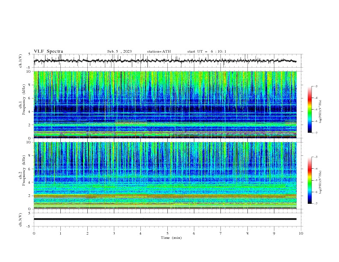Screen dimensions: 339x262
Task: Click the 'ch.3(V)' axis label
Action: [21, 220]
